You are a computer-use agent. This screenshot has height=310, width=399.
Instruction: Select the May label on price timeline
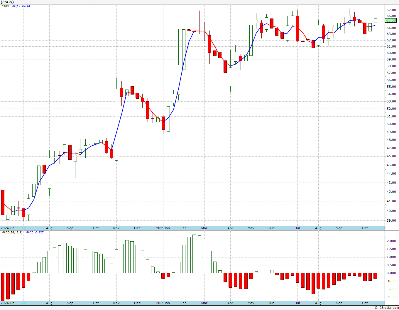tap(251, 228)
